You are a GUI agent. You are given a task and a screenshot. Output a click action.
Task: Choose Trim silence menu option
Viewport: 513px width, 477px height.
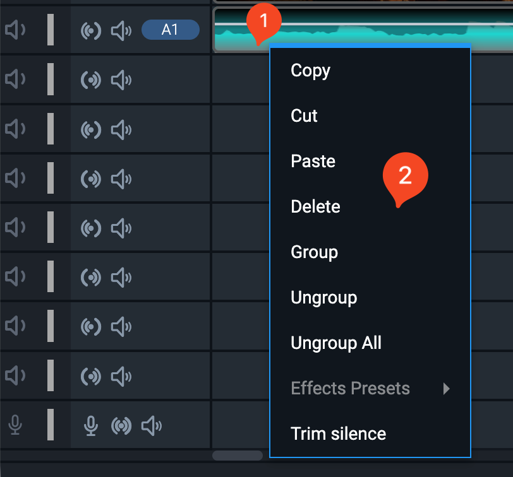pyautogui.click(x=339, y=433)
